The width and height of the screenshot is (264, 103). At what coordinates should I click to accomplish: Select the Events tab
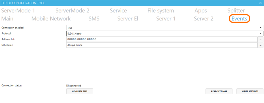[240, 18]
